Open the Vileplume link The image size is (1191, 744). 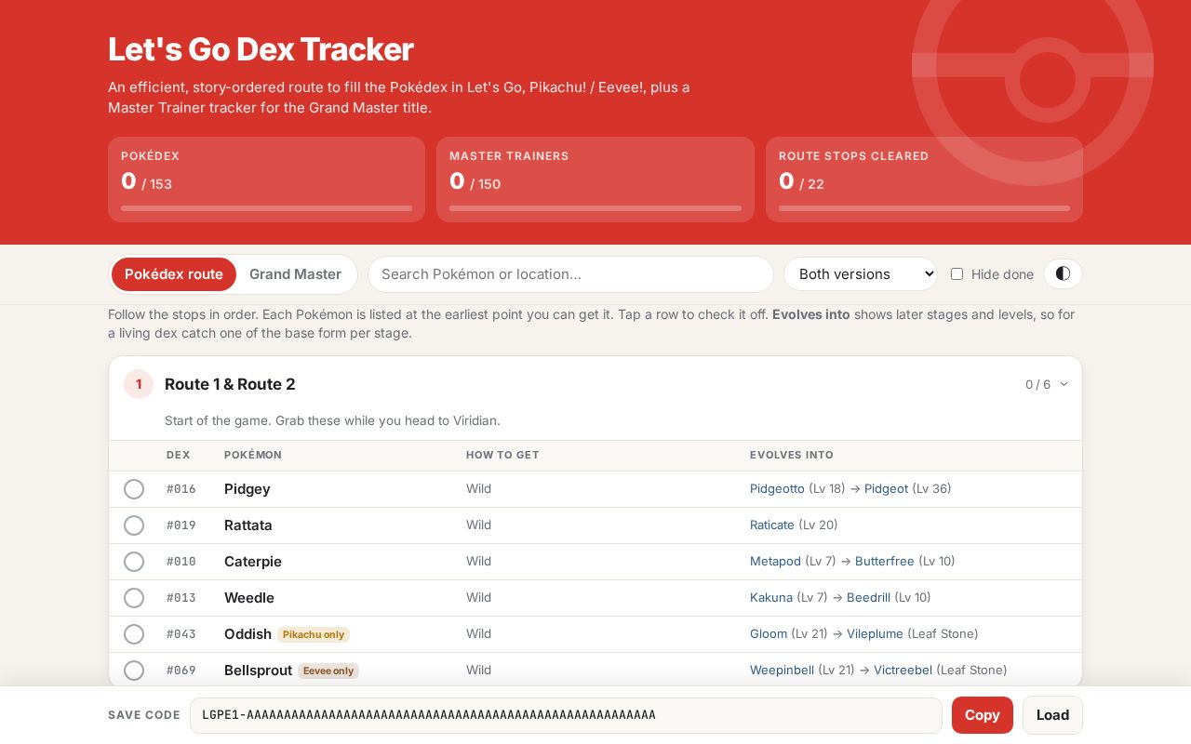(x=875, y=634)
